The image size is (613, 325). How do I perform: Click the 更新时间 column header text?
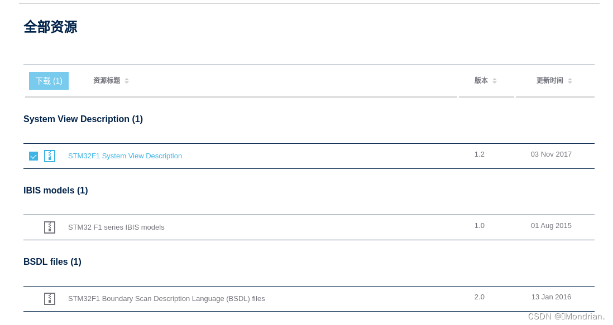tap(550, 80)
